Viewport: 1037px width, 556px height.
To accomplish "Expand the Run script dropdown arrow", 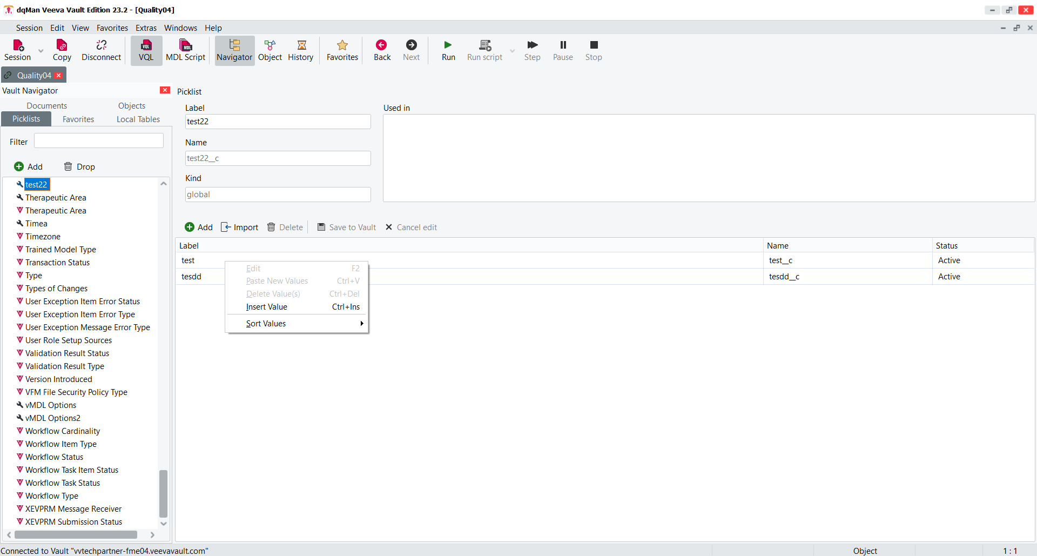I will pyautogui.click(x=513, y=51).
